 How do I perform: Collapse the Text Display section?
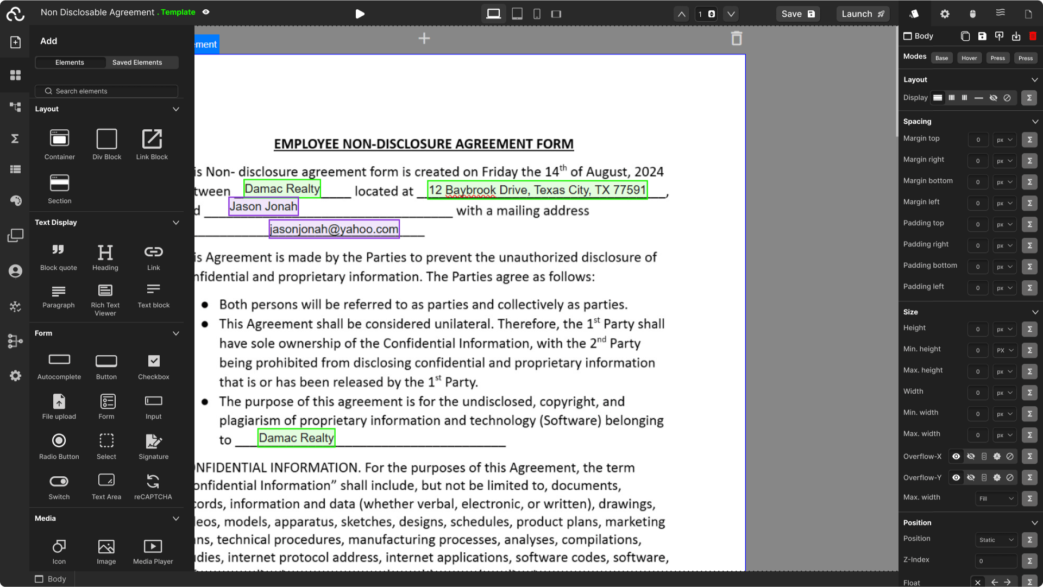pyautogui.click(x=176, y=223)
